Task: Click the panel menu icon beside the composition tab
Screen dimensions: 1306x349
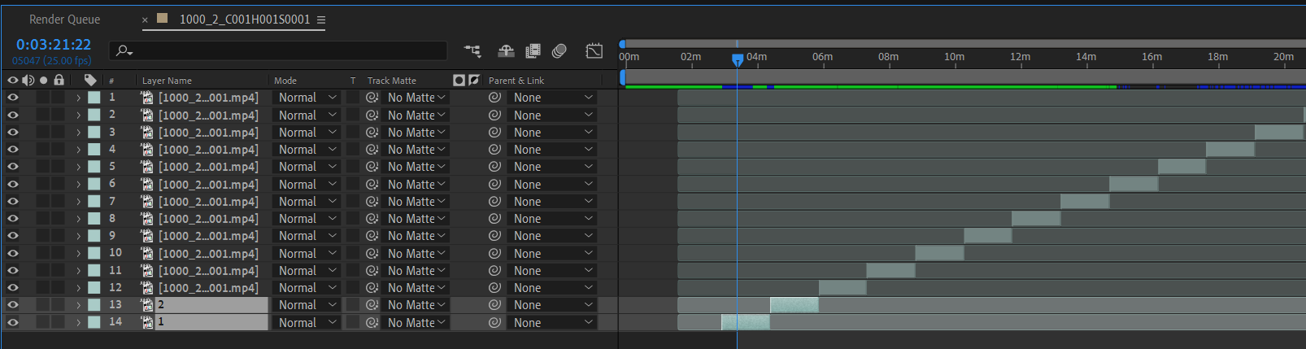Action: pyautogui.click(x=321, y=20)
